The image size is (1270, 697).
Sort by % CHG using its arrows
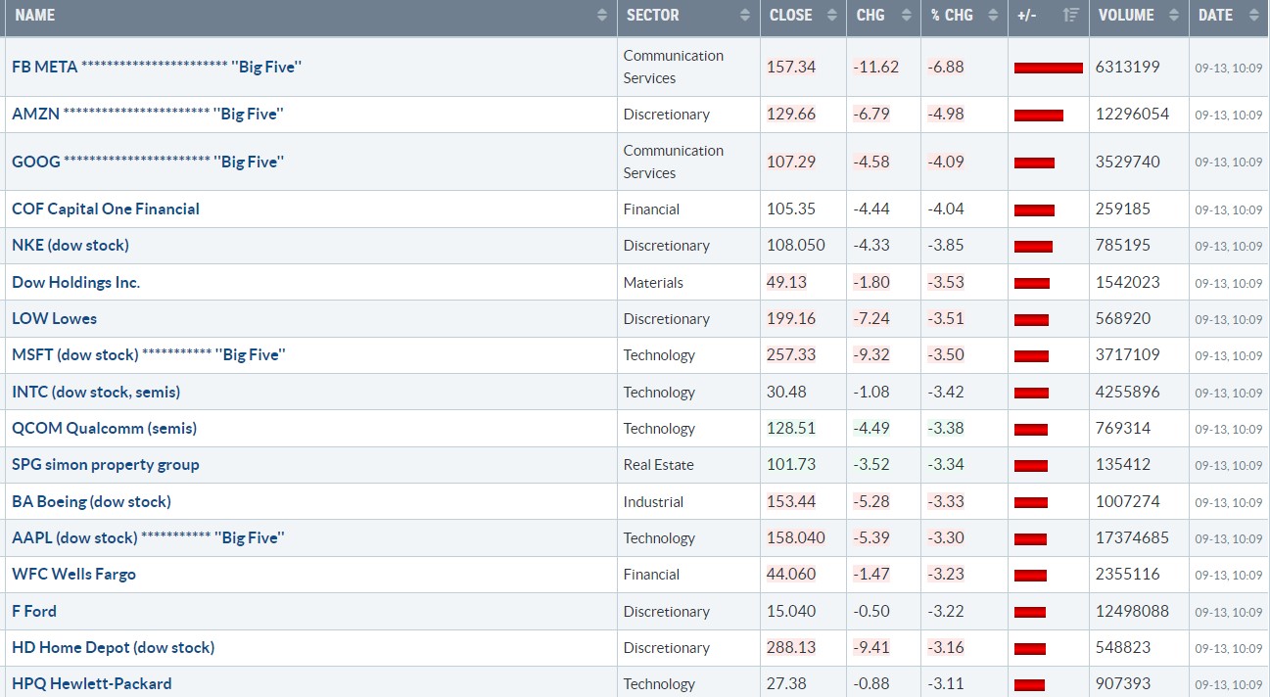[x=993, y=16]
